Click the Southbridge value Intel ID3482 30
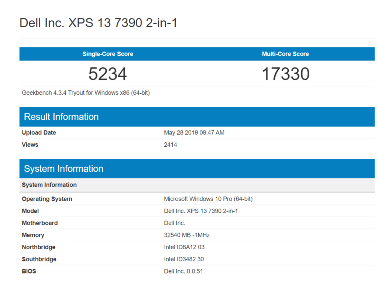 [x=184, y=260]
